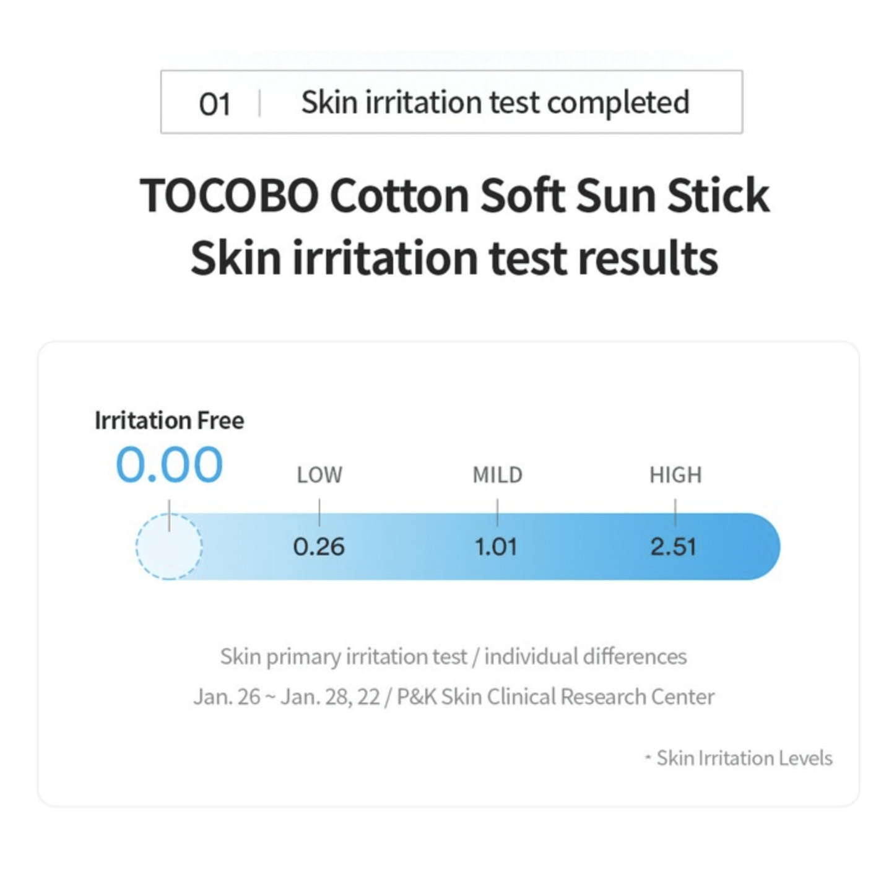Click the Skin irritation test results heading
Viewport: 894px width, 894px height.
coord(454,258)
